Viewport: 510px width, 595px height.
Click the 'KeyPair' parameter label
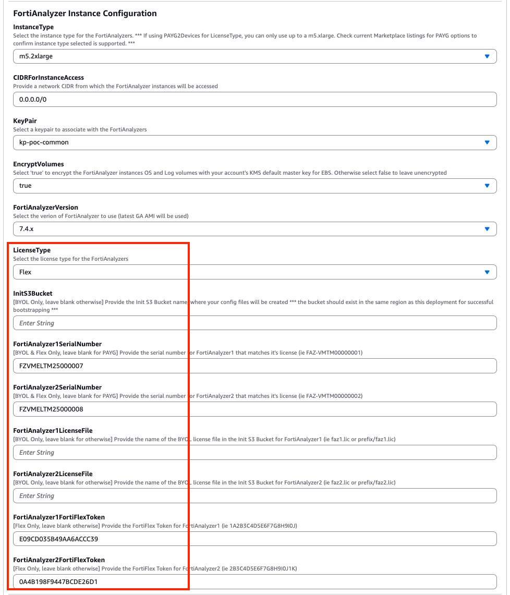25,120
